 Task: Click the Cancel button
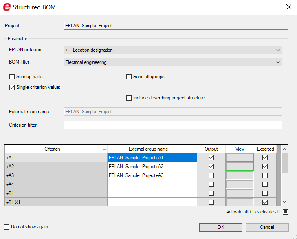tap(267, 227)
